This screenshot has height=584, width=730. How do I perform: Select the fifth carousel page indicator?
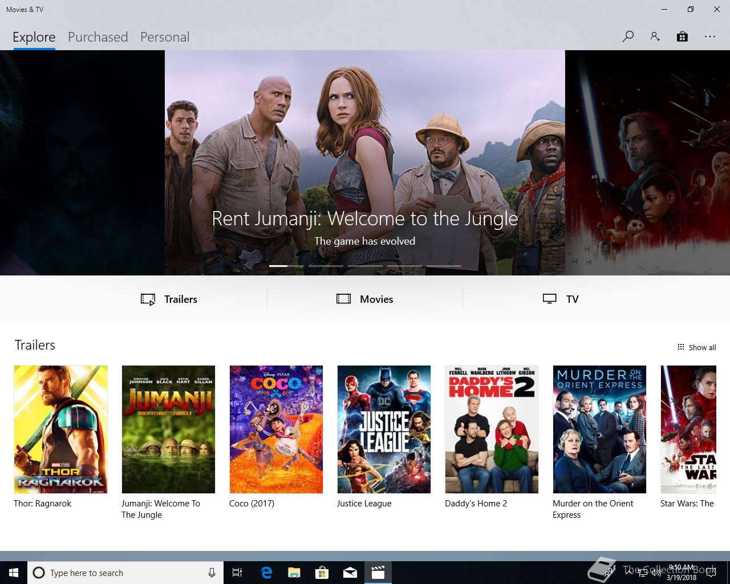[x=444, y=266]
